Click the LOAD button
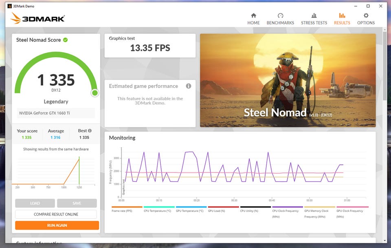The image size is (391, 248). coord(35,203)
